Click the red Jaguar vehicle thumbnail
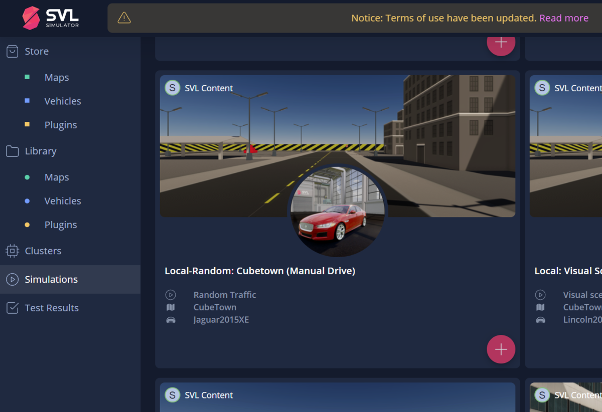 (338, 211)
